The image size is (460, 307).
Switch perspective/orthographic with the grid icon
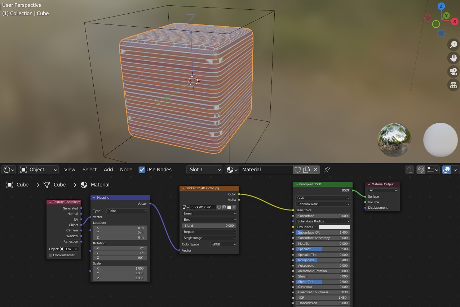453,85
